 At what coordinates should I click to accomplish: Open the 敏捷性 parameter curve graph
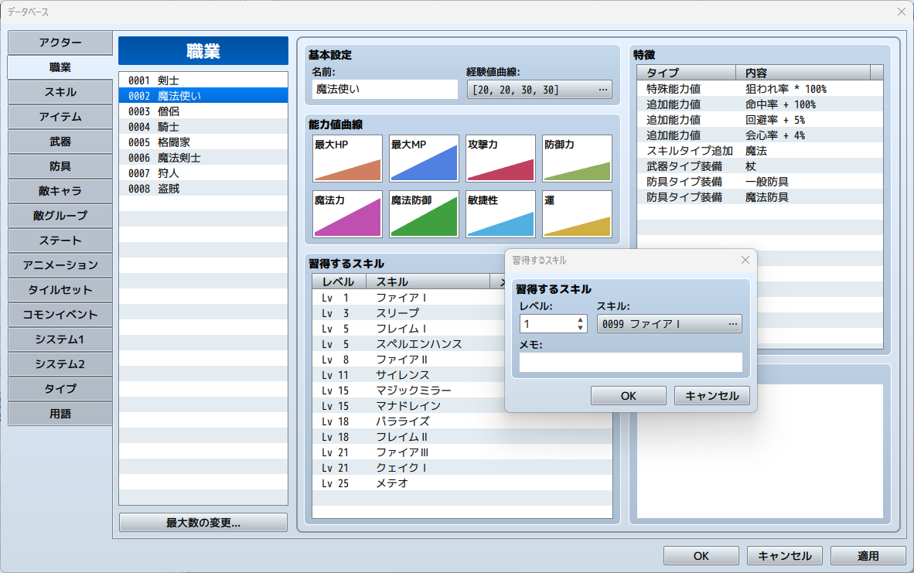point(500,213)
